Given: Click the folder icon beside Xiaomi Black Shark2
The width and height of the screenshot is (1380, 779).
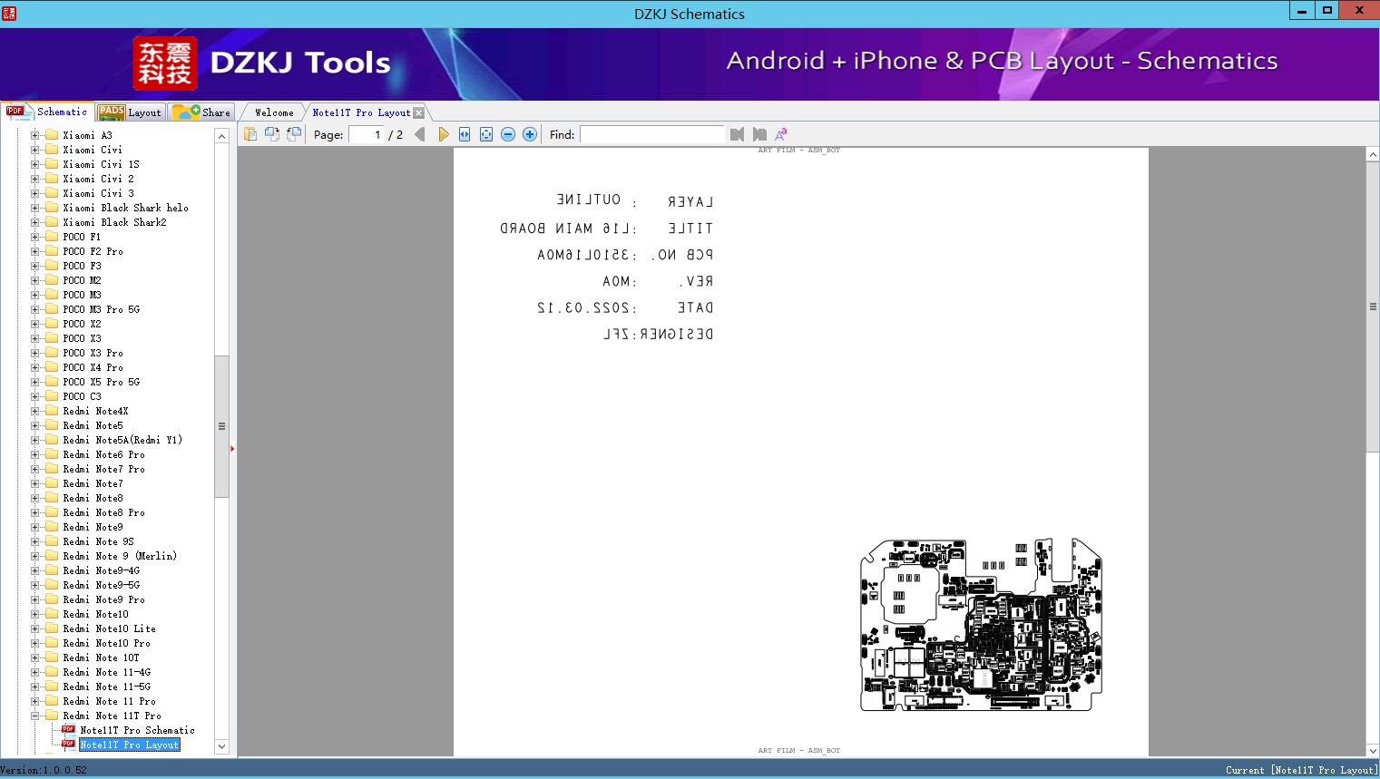Looking at the screenshot, I should [x=52, y=222].
